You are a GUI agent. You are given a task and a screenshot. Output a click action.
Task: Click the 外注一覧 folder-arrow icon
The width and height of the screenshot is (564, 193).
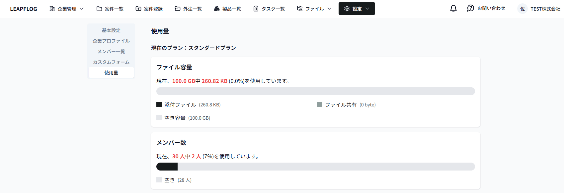point(178,9)
